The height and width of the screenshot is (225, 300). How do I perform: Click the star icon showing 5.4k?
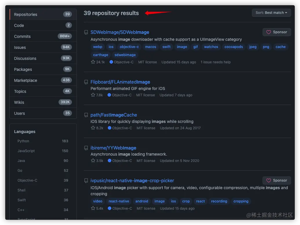(x=93, y=208)
